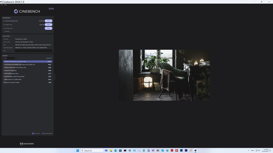Show hidden system tray icons

pyautogui.click(x=248, y=150)
